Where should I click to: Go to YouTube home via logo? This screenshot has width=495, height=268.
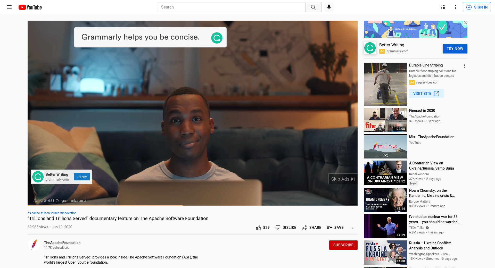point(30,7)
